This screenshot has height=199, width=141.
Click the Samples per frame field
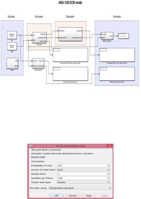(x=82, y=178)
